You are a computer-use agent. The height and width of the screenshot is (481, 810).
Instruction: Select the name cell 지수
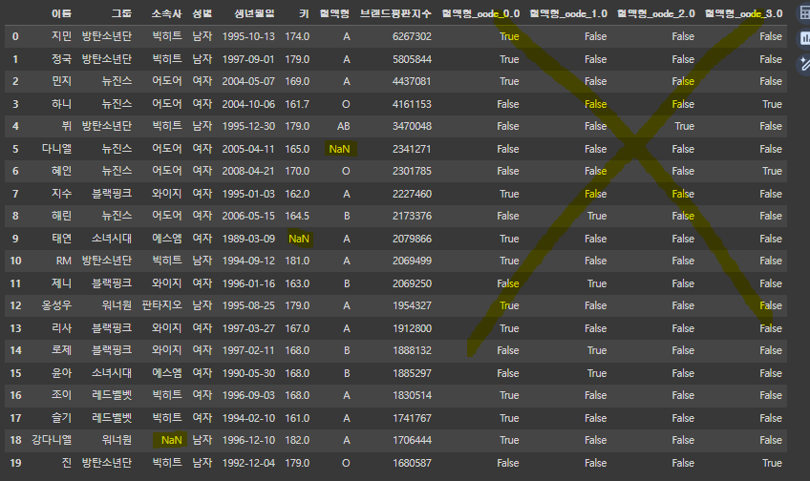61,194
